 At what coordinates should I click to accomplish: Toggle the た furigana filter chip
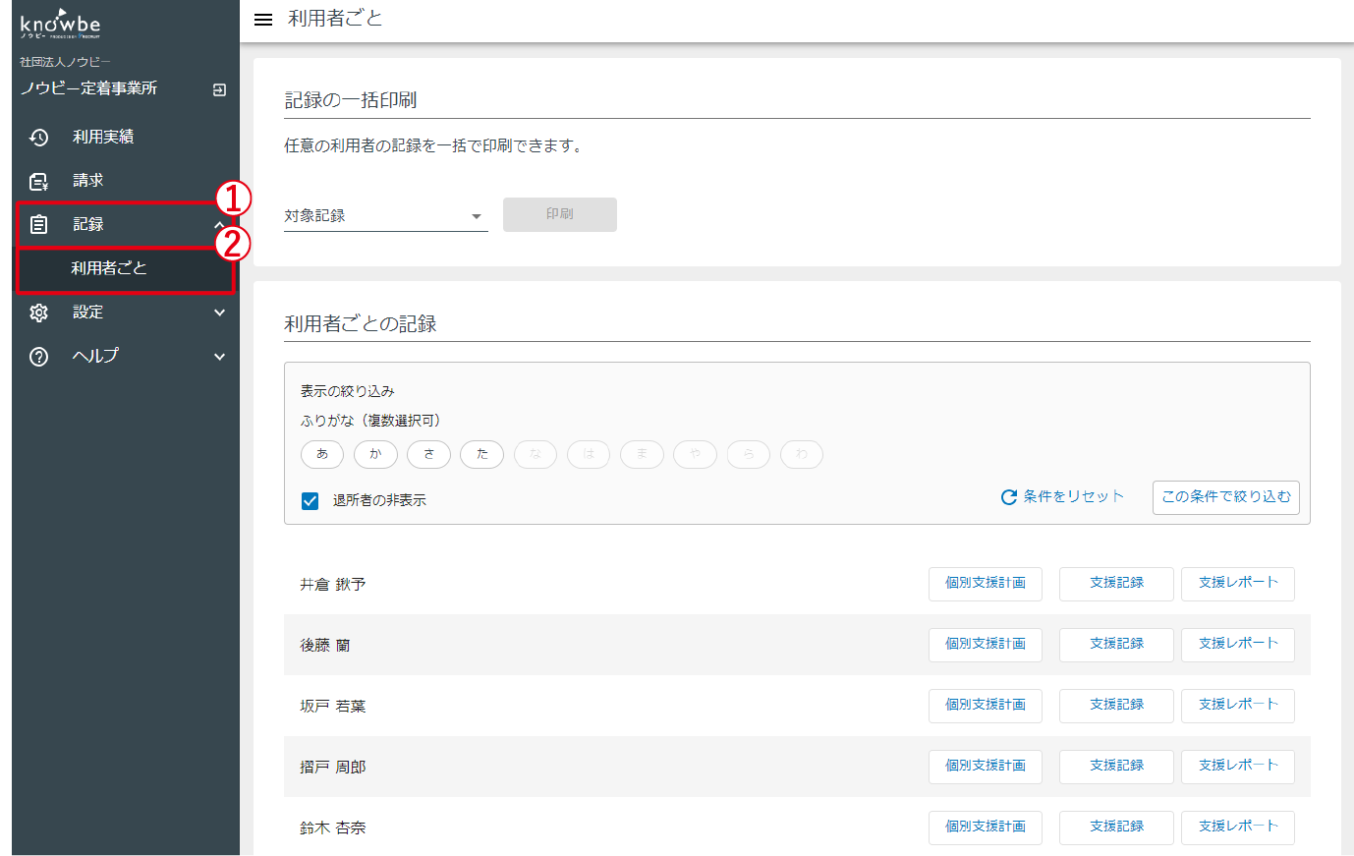click(481, 454)
